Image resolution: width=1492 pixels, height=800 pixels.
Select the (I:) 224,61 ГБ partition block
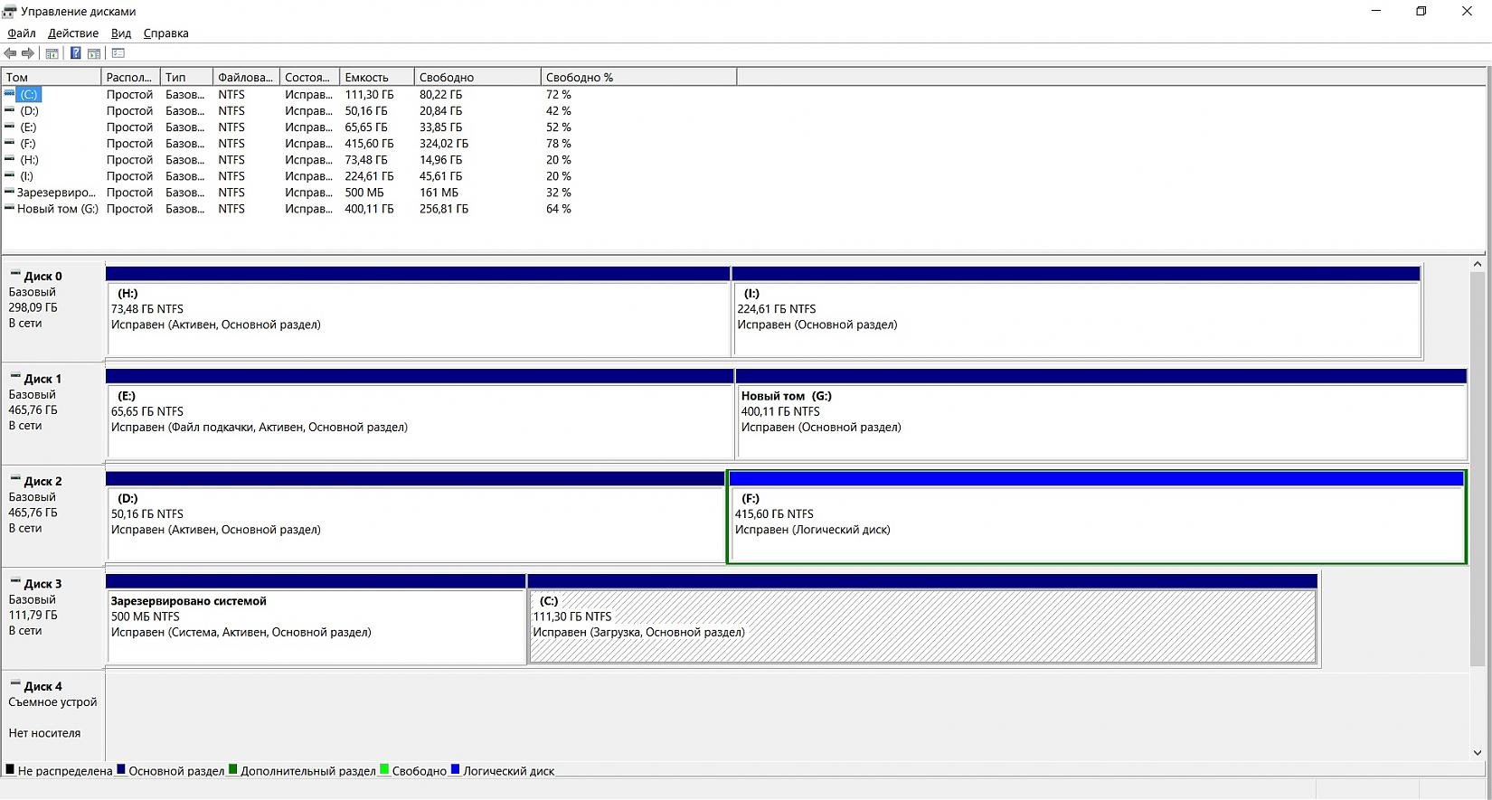(x=1076, y=312)
